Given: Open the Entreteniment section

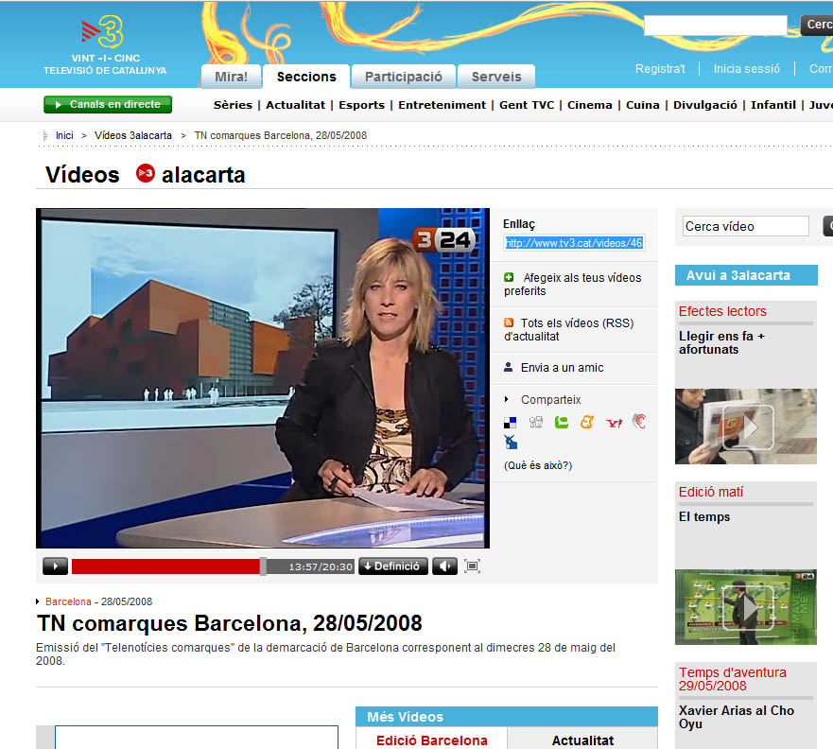Looking at the screenshot, I should click(x=442, y=105).
